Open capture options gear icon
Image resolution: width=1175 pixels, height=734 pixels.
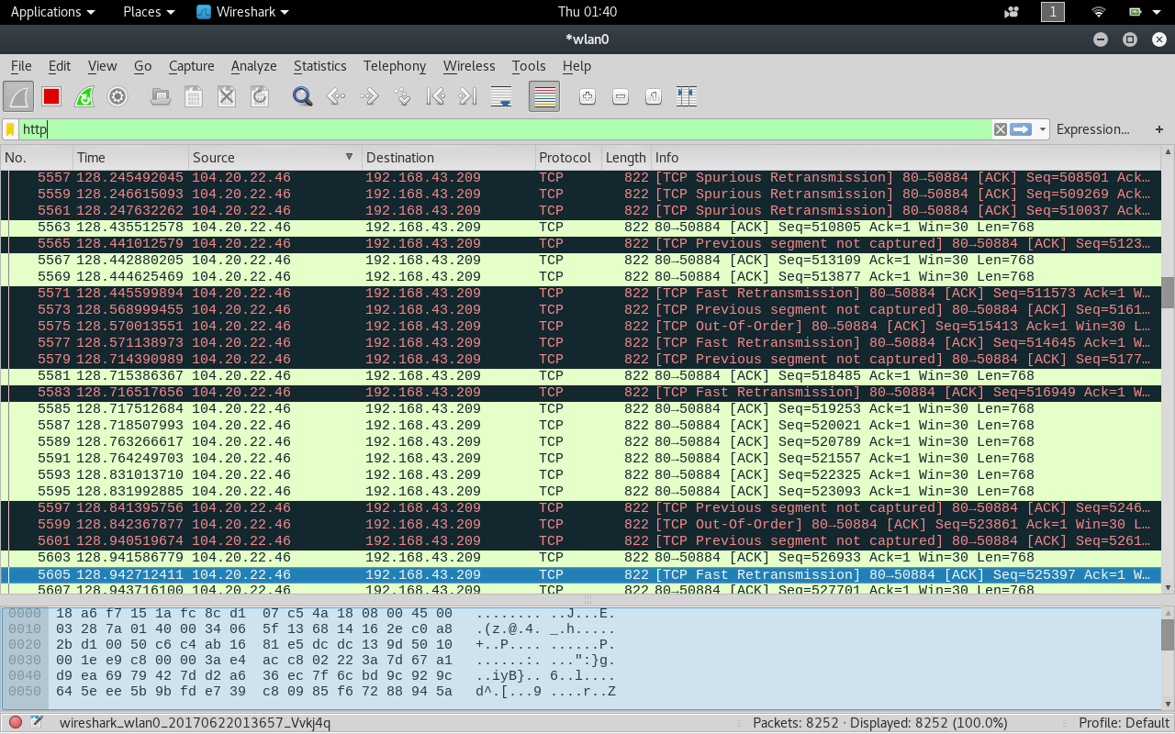[x=117, y=96]
